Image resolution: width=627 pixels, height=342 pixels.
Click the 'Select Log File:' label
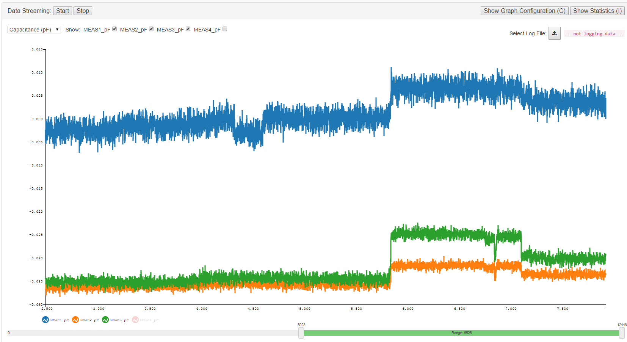pyautogui.click(x=528, y=33)
